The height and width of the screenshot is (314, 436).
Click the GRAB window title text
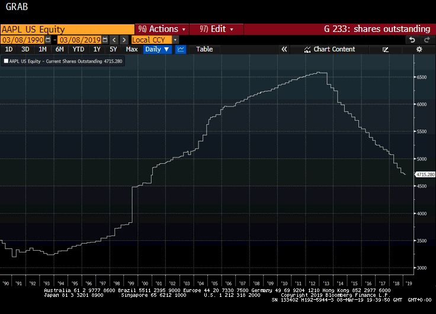(x=17, y=7)
